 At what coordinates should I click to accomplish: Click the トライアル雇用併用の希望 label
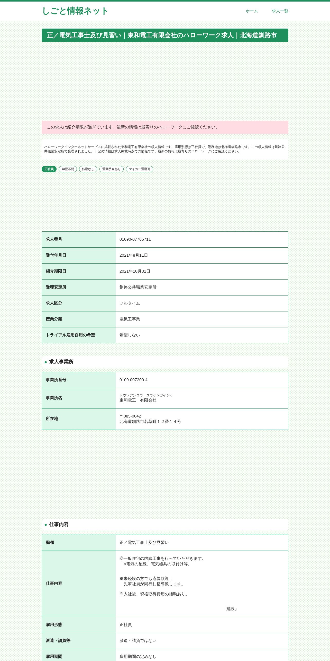(x=70, y=335)
